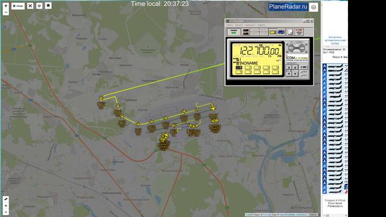This screenshot has width=386, height=217.
Task: Click the aircraft marker at the track's western end
Action: 101,98
